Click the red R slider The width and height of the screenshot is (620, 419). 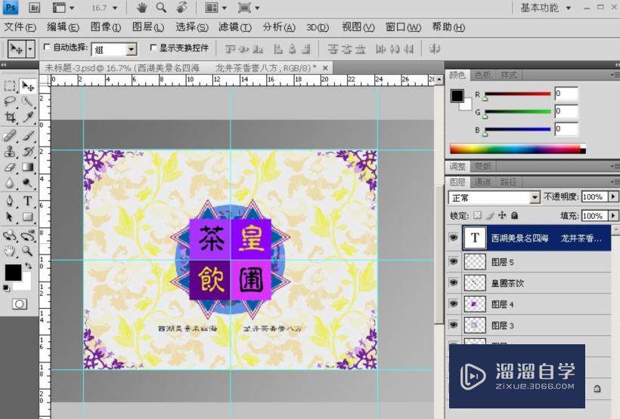click(x=518, y=94)
